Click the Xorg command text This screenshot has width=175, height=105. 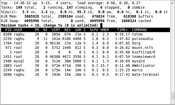tap(136, 43)
